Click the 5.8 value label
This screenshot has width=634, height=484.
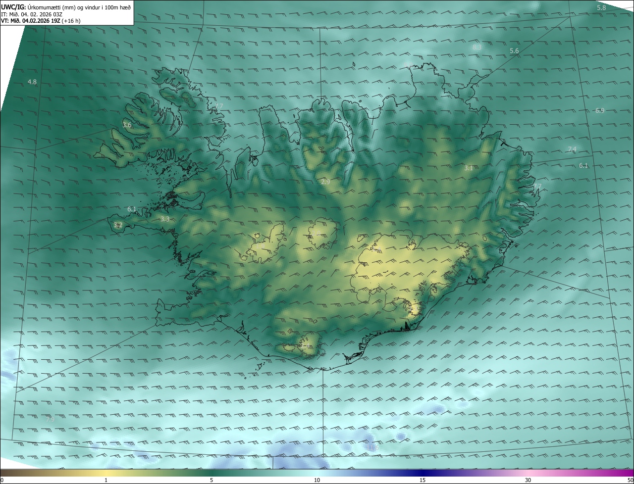[x=601, y=7]
